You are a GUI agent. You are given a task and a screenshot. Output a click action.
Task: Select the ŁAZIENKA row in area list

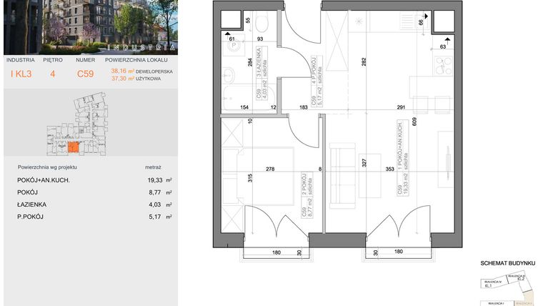[86, 204]
